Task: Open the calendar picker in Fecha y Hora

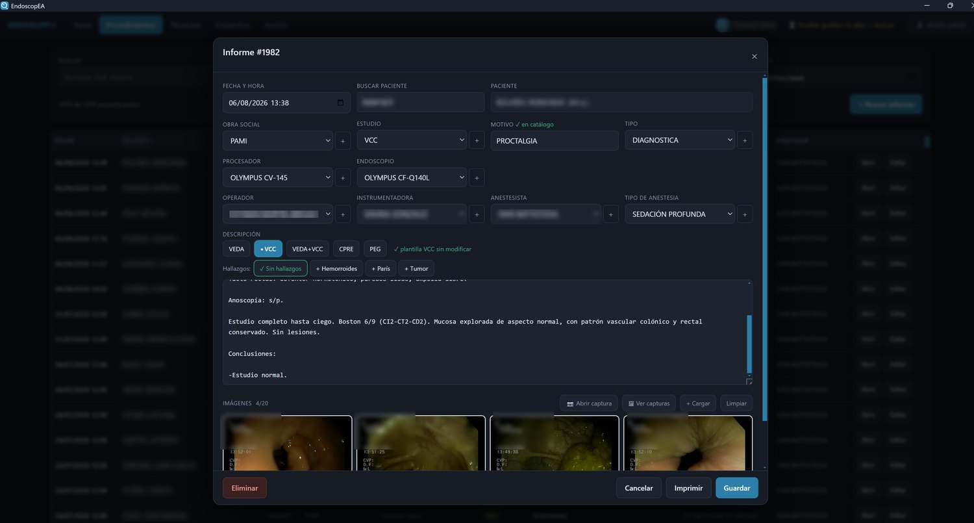Action: click(341, 103)
